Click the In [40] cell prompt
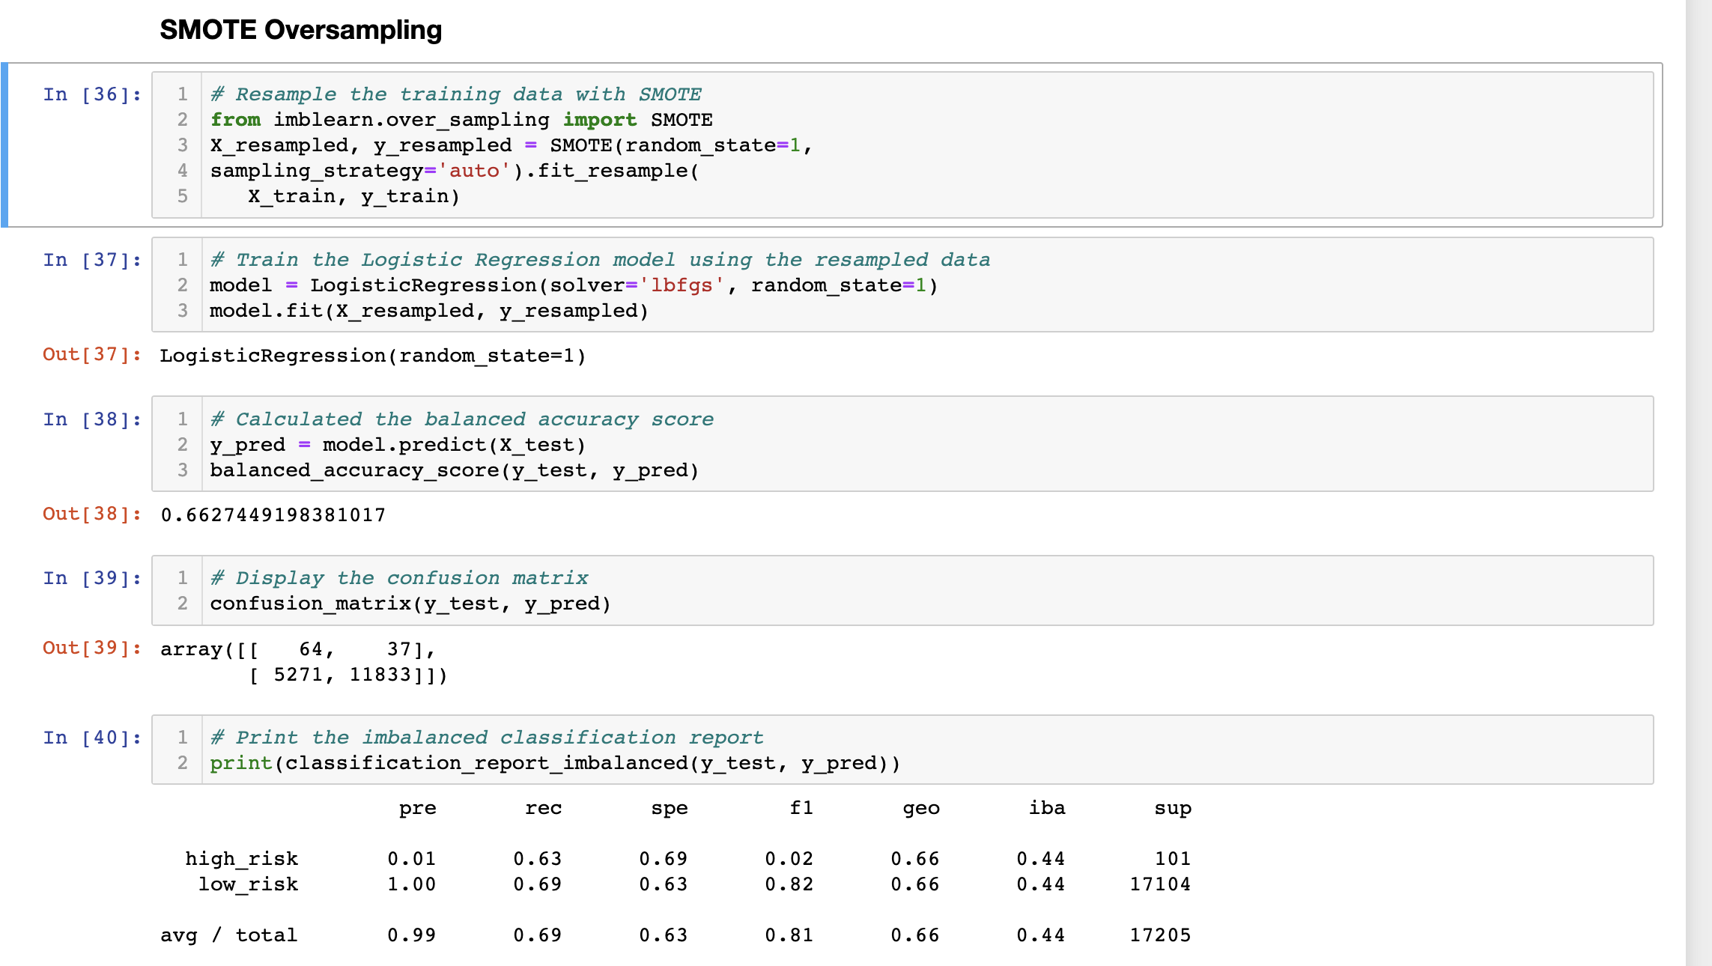The image size is (1712, 966). point(91,738)
